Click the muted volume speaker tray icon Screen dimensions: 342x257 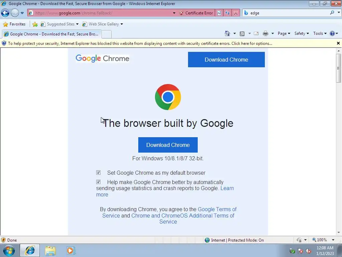click(308, 251)
